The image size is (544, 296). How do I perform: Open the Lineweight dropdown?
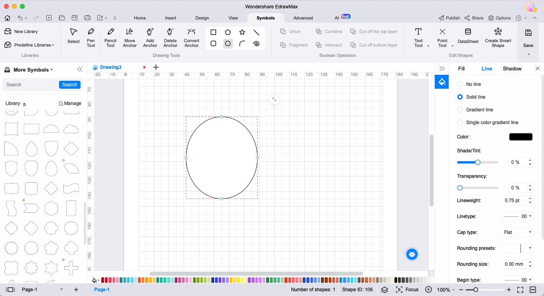point(518,201)
